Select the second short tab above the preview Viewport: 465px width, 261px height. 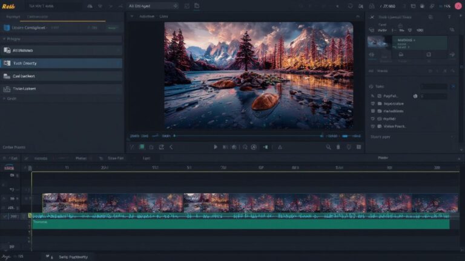[163, 16]
